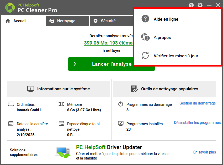The height and width of the screenshot is (165, 223).
Task: Close the PC Cleaner Pro window
Action: click(x=218, y=5)
